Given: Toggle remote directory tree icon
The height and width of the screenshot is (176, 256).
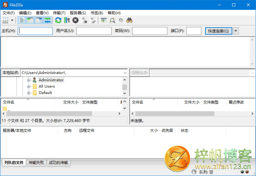Looking at the screenshot, I should (x=39, y=20).
